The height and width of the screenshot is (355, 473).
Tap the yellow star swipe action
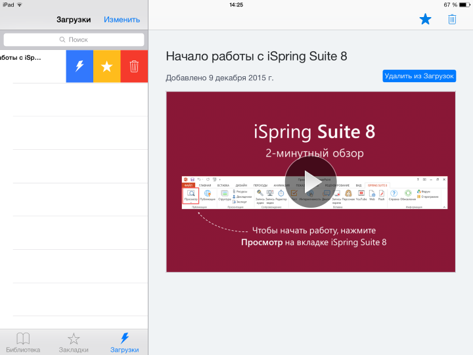click(107, 66)
